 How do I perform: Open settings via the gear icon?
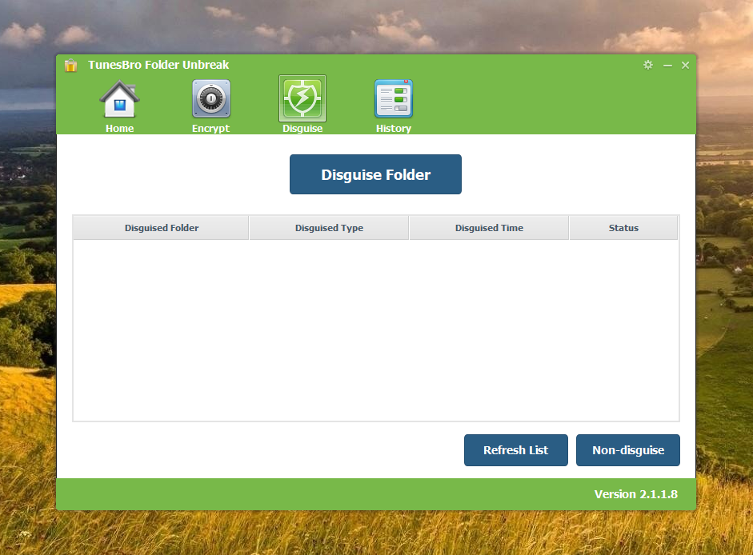648,66
